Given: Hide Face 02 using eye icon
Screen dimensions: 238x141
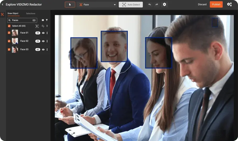Looking at the screenshot, I should pyautogui.click(x=43, y=41).
